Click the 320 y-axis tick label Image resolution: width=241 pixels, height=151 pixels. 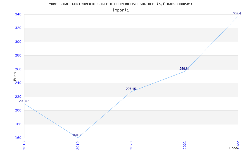[19, 28]
